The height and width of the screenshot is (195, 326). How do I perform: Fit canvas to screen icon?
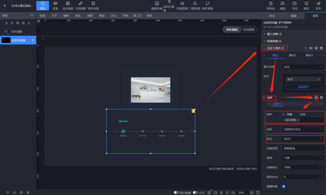[258, 193]
